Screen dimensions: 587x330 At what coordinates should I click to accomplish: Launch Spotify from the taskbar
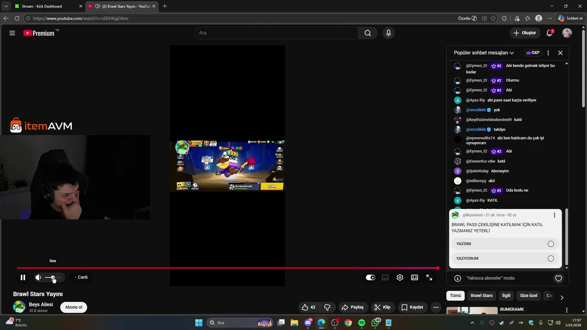click(x=361, y=323)
